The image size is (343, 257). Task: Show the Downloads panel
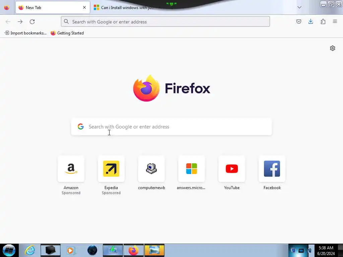pos(311,21)
